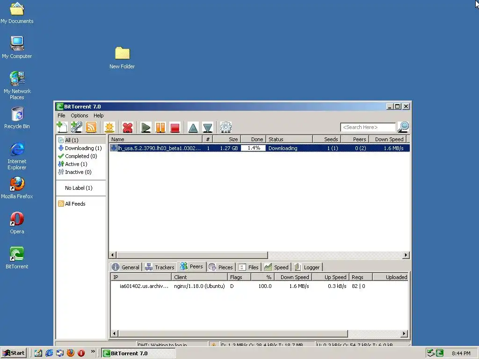Click the DHT status bar entry
This screenshot has height=359, width=479.
(172, 345)
